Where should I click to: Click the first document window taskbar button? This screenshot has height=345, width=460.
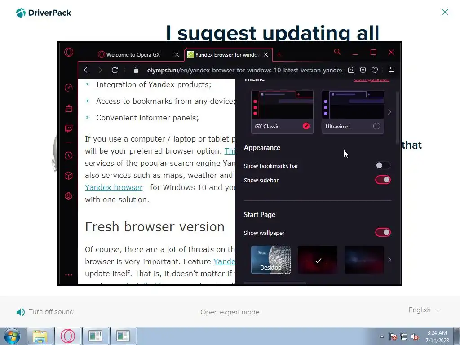(x=95, y=336)
